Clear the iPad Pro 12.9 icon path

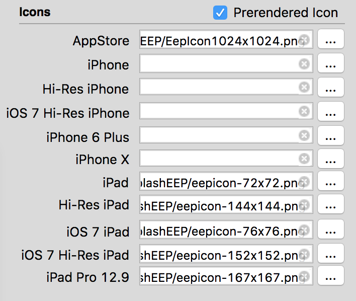(304, 276)
